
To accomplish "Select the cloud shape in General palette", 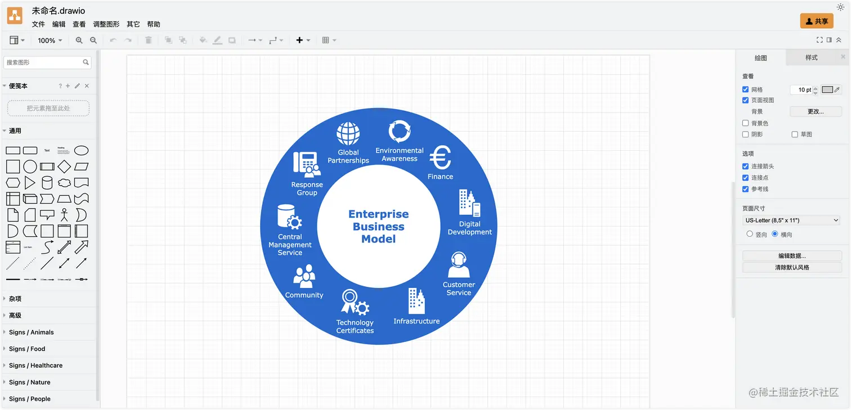I will click(64, 183).
